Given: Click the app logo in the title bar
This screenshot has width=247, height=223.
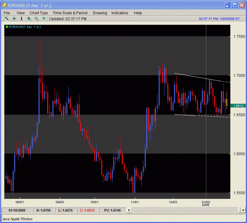Looking at the screenshot, I should click(4, 5).
